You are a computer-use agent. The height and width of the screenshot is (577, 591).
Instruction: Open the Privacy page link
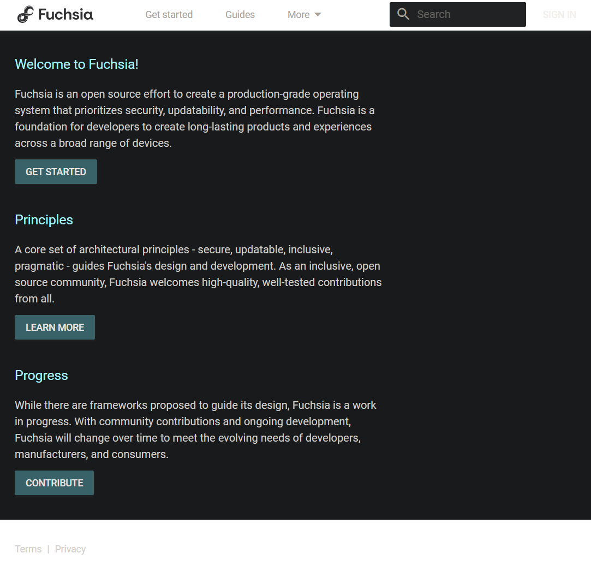70,549
